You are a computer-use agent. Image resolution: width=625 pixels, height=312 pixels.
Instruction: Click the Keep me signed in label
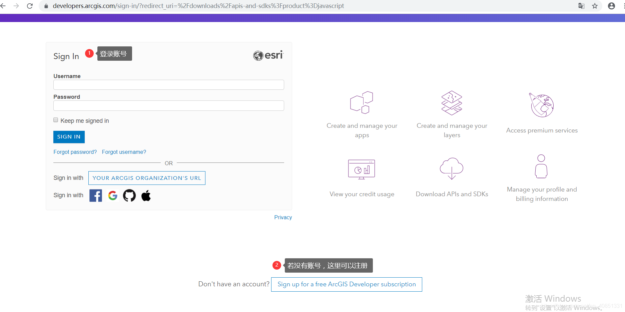(85, 121)
